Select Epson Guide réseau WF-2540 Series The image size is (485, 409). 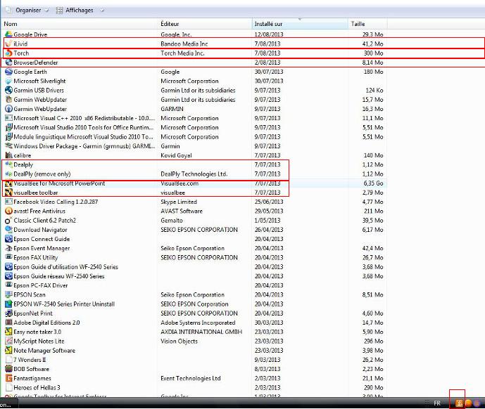[x=194, y=276]
